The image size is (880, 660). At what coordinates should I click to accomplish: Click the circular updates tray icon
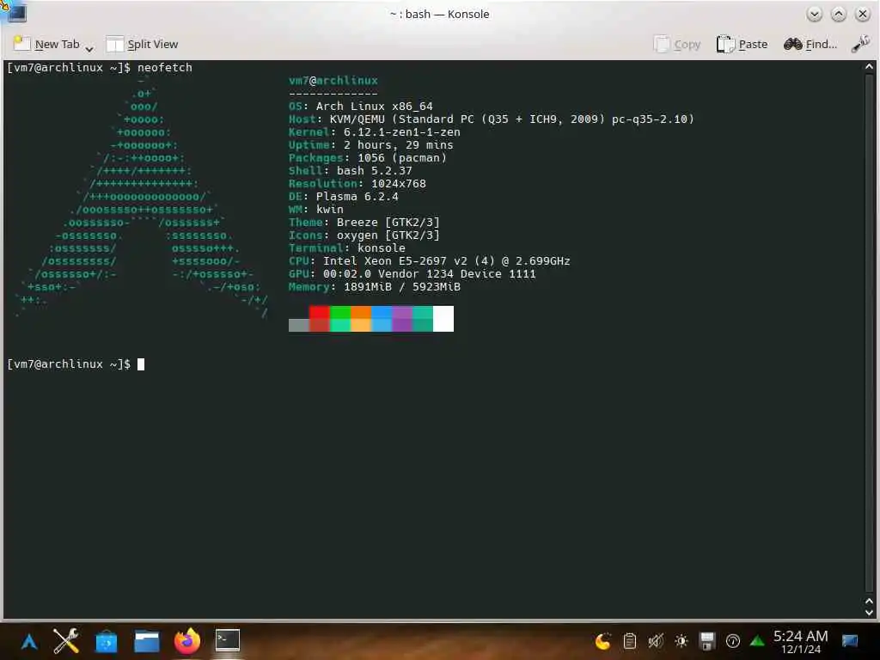pos(732,641)
